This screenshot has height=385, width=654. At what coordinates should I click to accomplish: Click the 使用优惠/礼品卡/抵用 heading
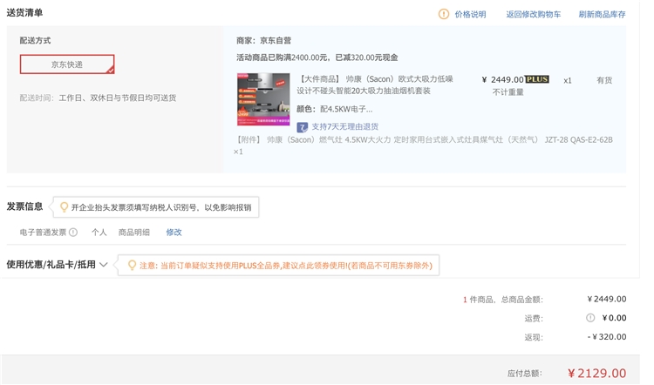click(x=51, y=265)
